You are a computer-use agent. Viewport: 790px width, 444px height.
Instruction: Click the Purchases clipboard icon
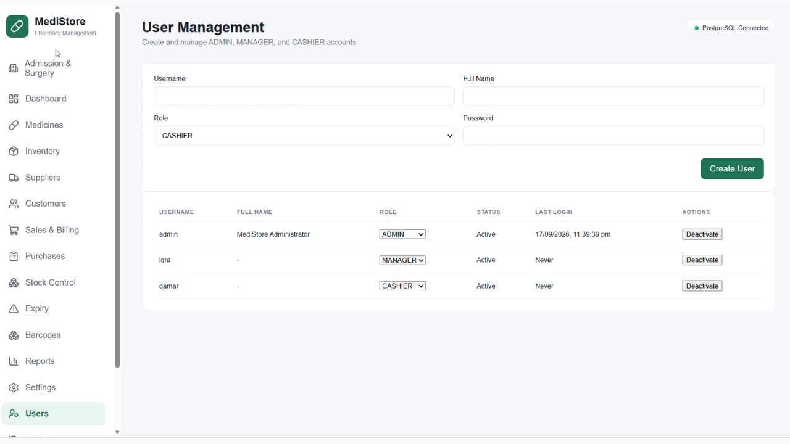[14, 256]
